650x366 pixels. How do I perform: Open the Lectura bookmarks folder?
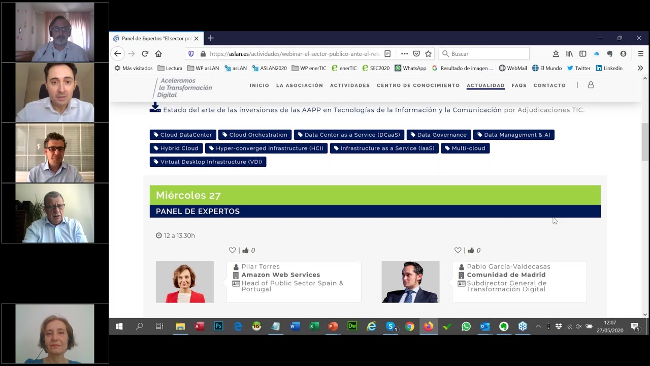pyautogui.click(x=170, y=68)
